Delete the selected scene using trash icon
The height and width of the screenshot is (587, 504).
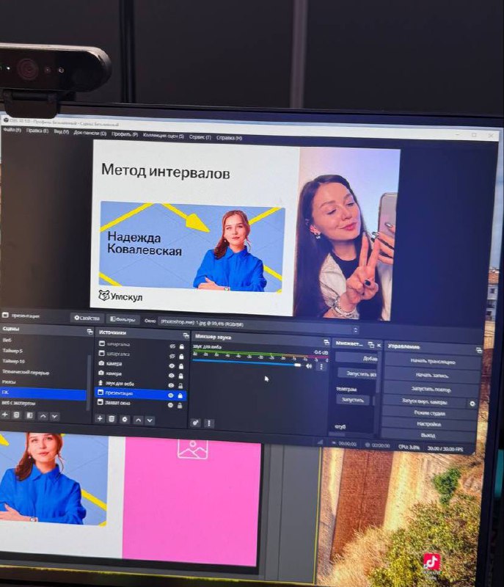click(x=17, y=415)
